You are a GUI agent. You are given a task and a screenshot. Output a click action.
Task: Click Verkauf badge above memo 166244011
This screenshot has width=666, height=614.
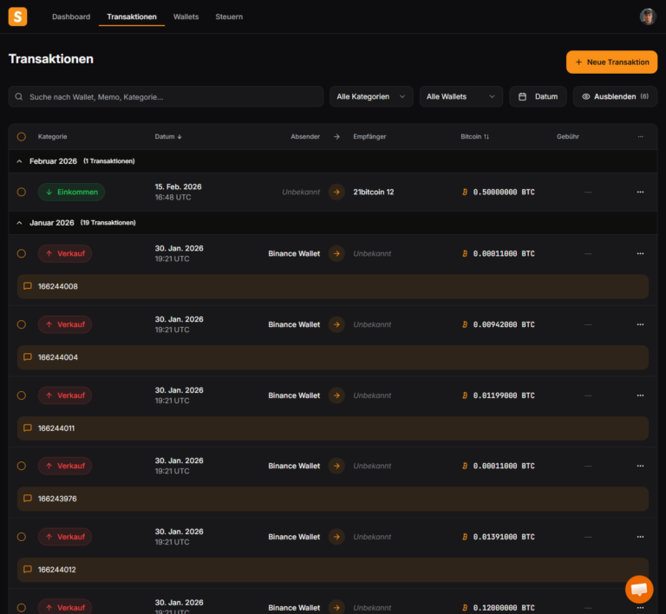(x=65, y=395)
